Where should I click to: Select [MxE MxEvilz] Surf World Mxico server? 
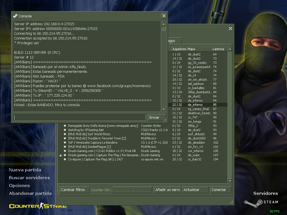tap(143, 134)
